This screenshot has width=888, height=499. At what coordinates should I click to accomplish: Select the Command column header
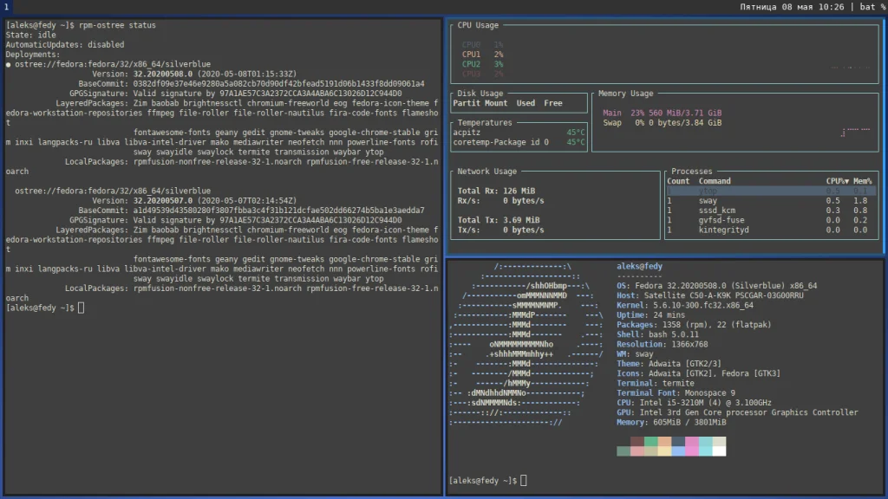[x=715, y=181]
